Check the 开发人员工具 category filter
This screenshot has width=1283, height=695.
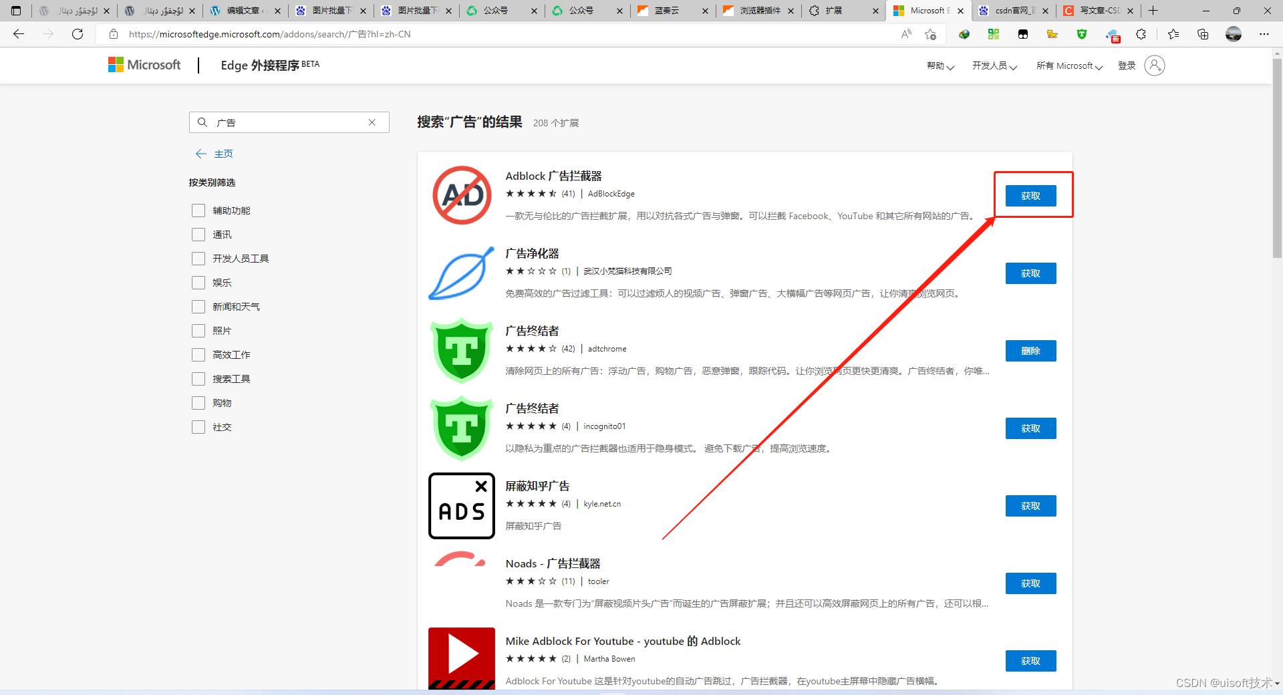(198, 259)
